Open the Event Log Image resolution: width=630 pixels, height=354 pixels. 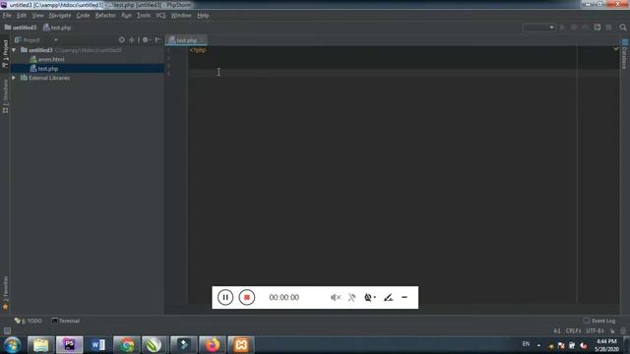tap(599, 321)
